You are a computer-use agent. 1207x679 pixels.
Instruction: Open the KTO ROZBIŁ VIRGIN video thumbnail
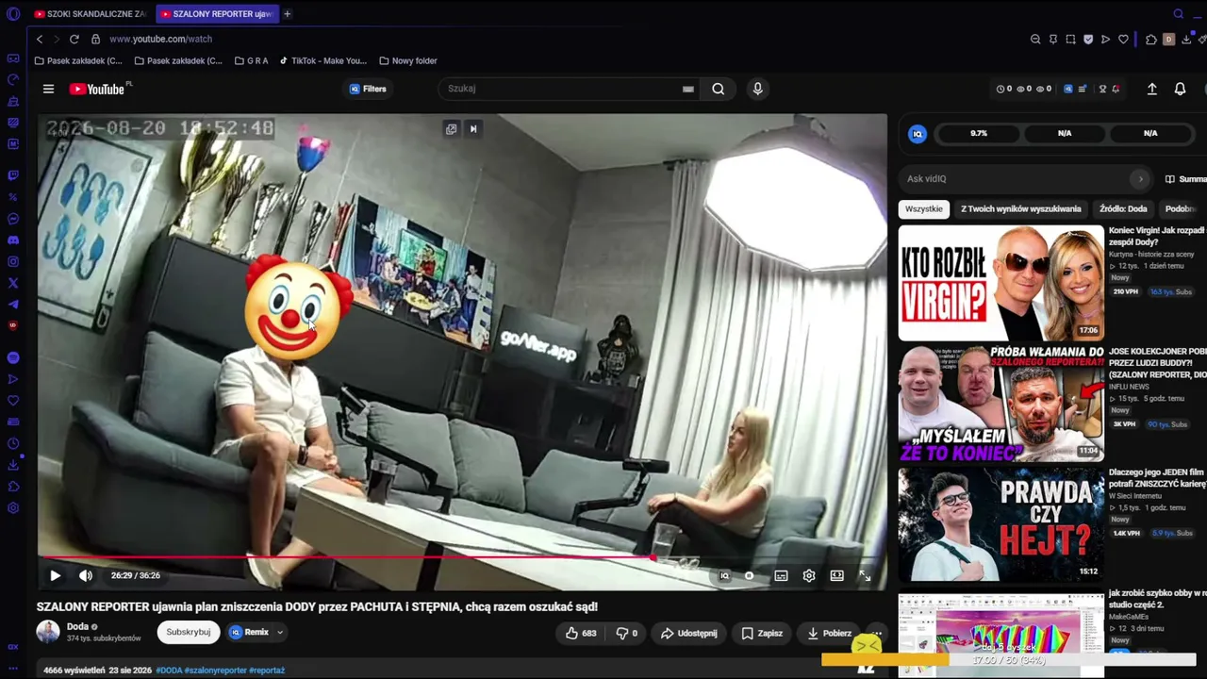point(1000,282)
